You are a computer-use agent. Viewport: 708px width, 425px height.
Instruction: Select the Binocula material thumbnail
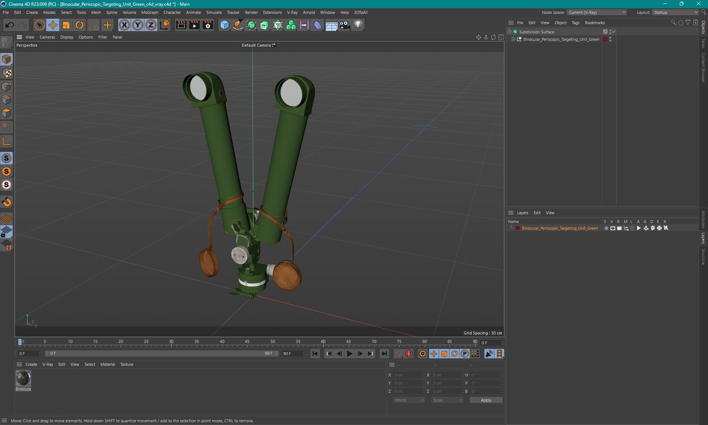pyautogui.click(x=23, y=379)
